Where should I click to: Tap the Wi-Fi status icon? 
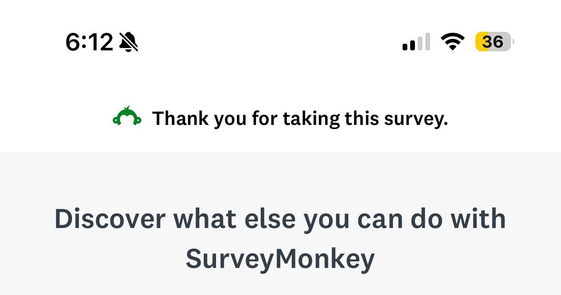[x=453, y=42]
